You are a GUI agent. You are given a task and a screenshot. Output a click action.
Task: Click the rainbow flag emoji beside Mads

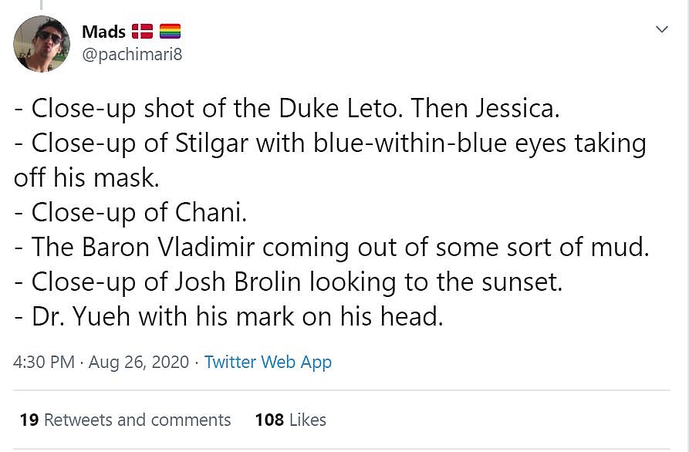click(170, 32)
